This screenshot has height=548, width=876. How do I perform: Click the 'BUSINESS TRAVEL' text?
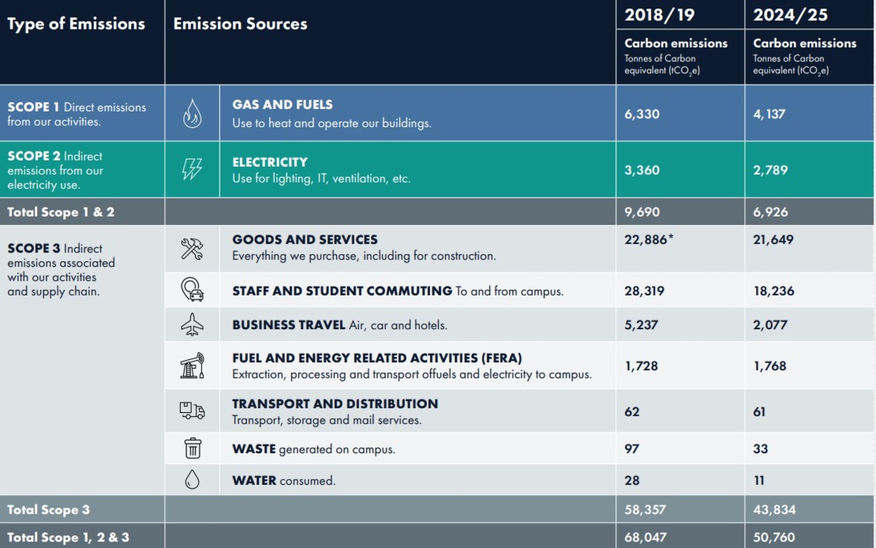(289, 325)
